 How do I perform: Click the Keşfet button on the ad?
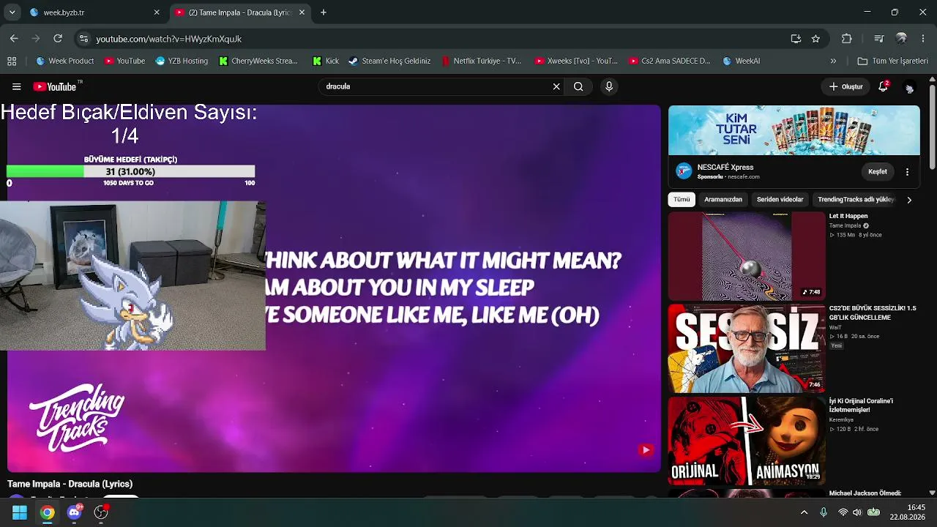pos(877,172)
